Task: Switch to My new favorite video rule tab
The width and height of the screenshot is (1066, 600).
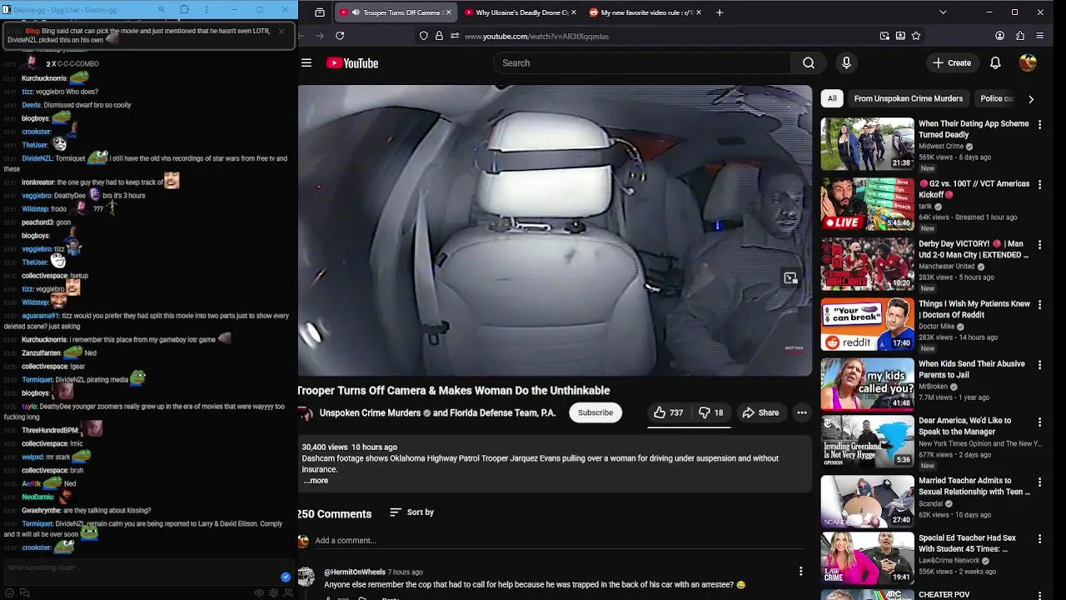Action: (645, 12)
